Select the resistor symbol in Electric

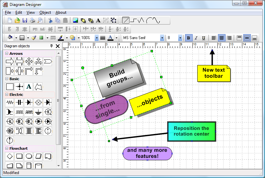(10, 102)
